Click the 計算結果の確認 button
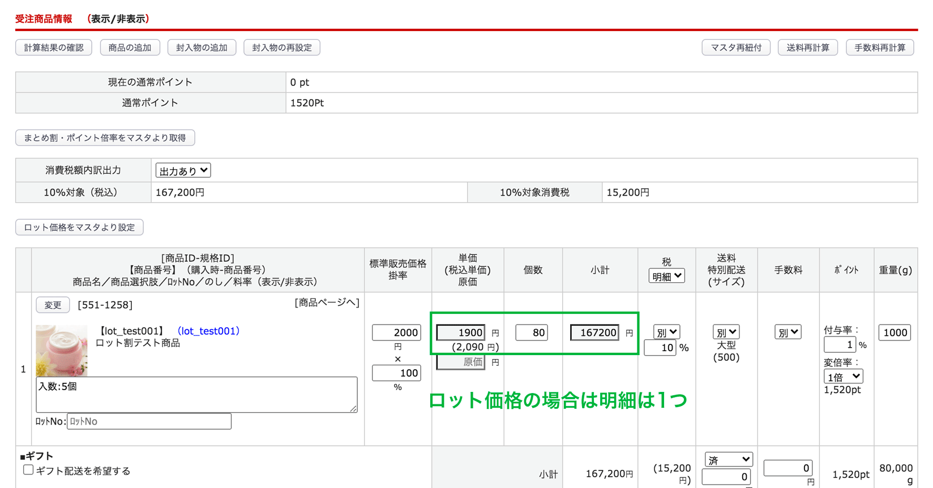The image size is (933, 488). [54, 47]
